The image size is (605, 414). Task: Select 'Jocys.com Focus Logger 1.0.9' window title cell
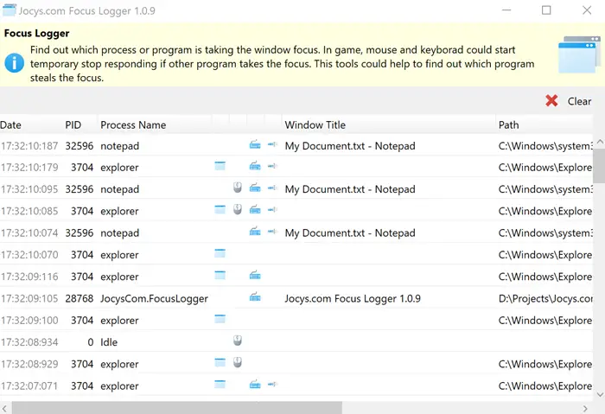click(353, 299)
